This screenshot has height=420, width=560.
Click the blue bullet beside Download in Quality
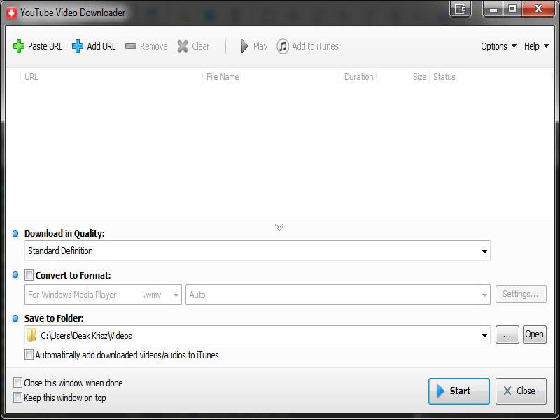click(x=15, y=233)
